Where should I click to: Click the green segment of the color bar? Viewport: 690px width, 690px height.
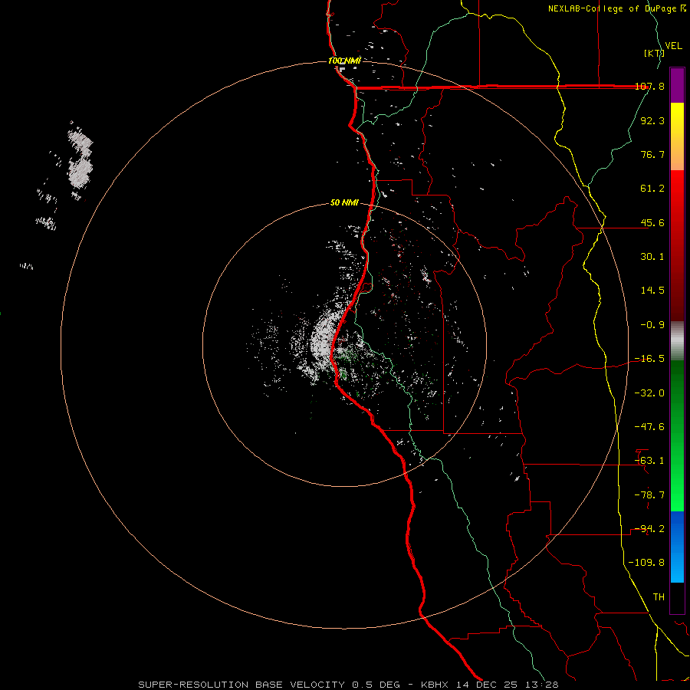677,435
